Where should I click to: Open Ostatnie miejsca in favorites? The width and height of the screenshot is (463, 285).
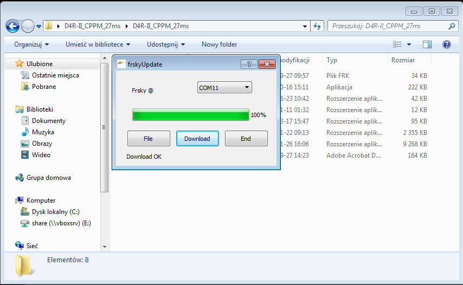tap(55, 75)
